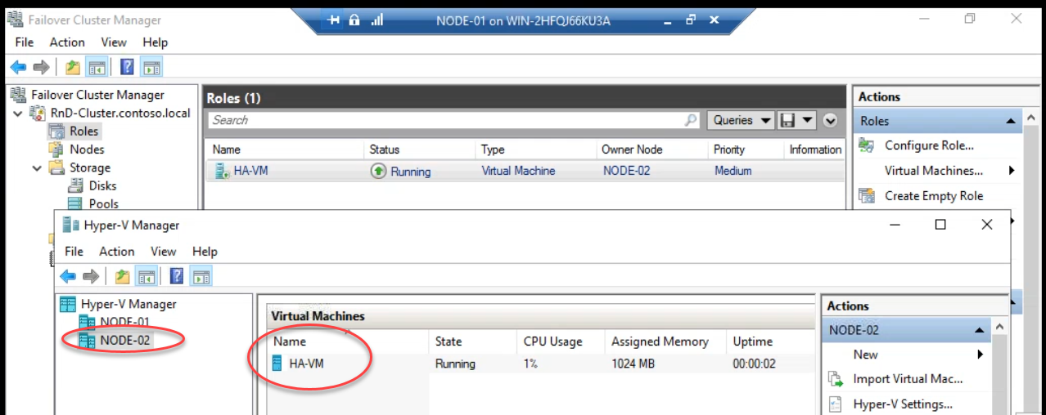Click forward arrow in Failover Cluster Manager toolbar

[41, 67]
